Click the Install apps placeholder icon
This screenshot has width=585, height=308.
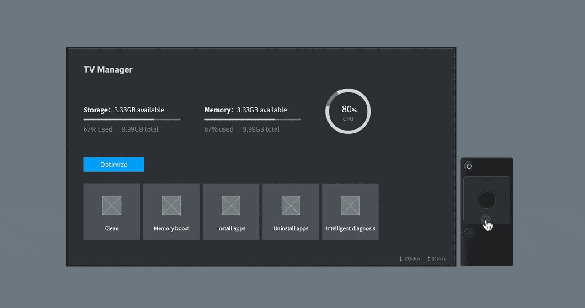(231, 206)
